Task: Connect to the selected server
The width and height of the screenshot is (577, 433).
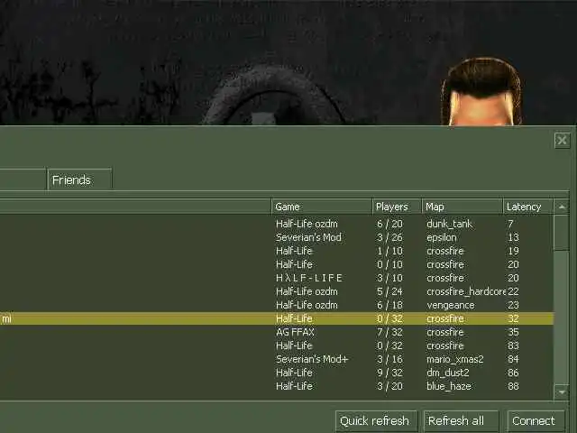Action: point(536,421)
